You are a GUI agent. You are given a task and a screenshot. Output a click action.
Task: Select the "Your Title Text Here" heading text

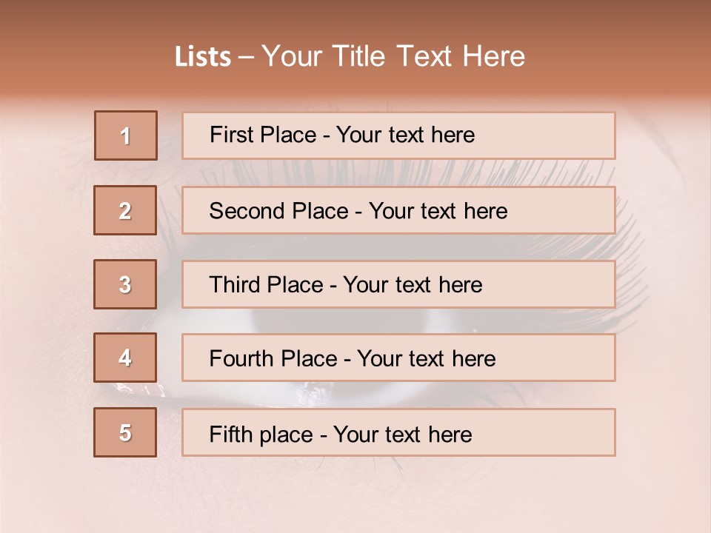[393, 56]
